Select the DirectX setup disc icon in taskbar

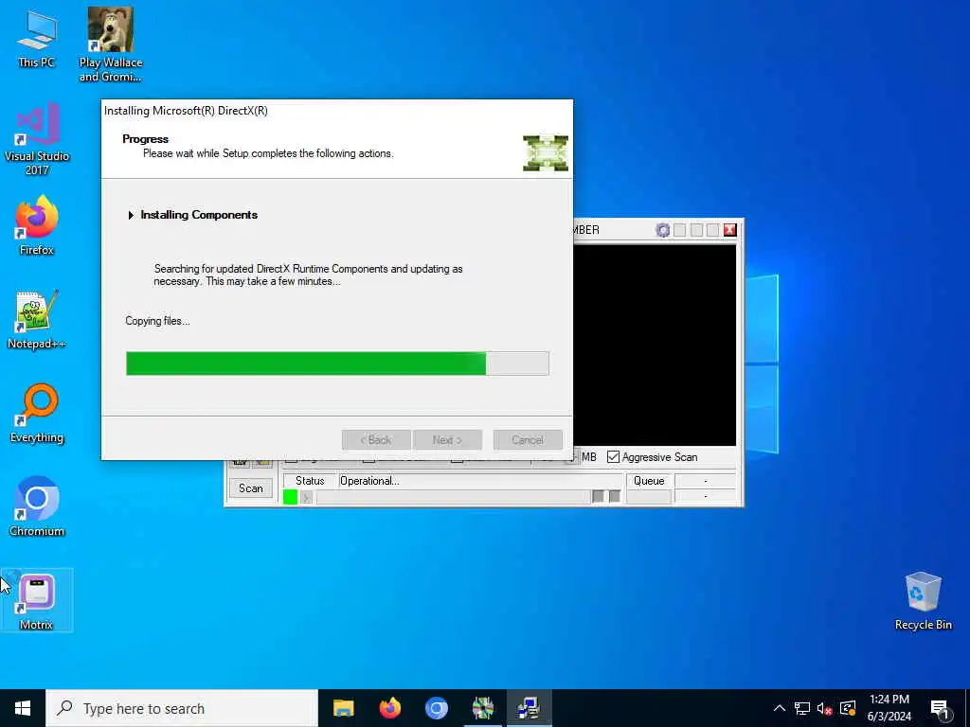pyautogui.click(x=482, y=708)
